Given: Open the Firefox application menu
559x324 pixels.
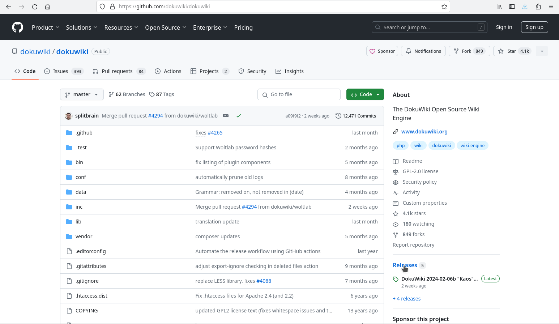Looking at the screenshot, I should (551, 7).
